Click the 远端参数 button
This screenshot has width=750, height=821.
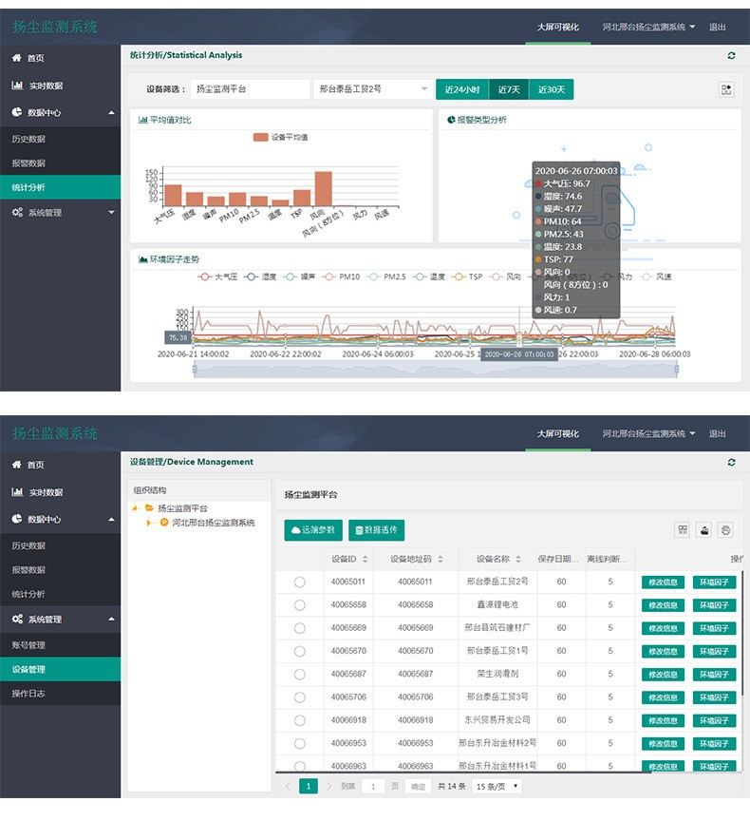tap(312, 530)
